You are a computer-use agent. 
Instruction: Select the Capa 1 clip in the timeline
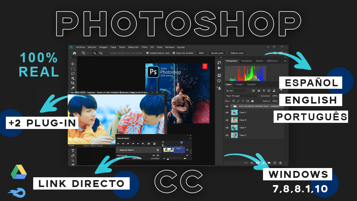coord(174,150)
